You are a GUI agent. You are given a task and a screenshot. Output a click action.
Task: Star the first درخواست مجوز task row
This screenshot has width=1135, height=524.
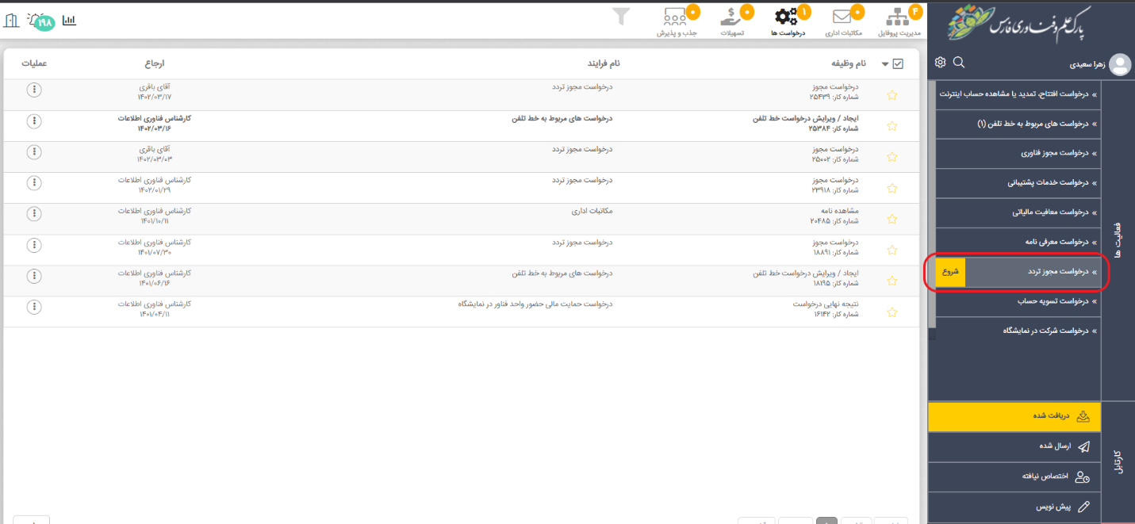(892, 95)
